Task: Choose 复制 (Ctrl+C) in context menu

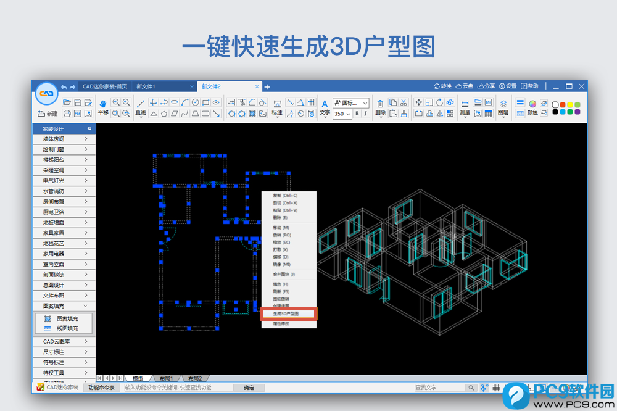Action: click(x=288, y=196)
